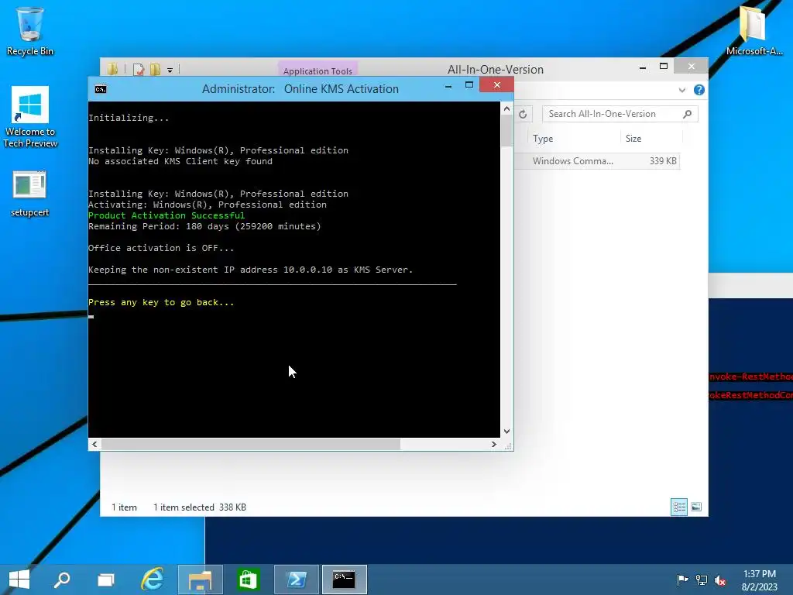Show the taskbar clock and date
The image size is (793, 595).
pos(759,580)
